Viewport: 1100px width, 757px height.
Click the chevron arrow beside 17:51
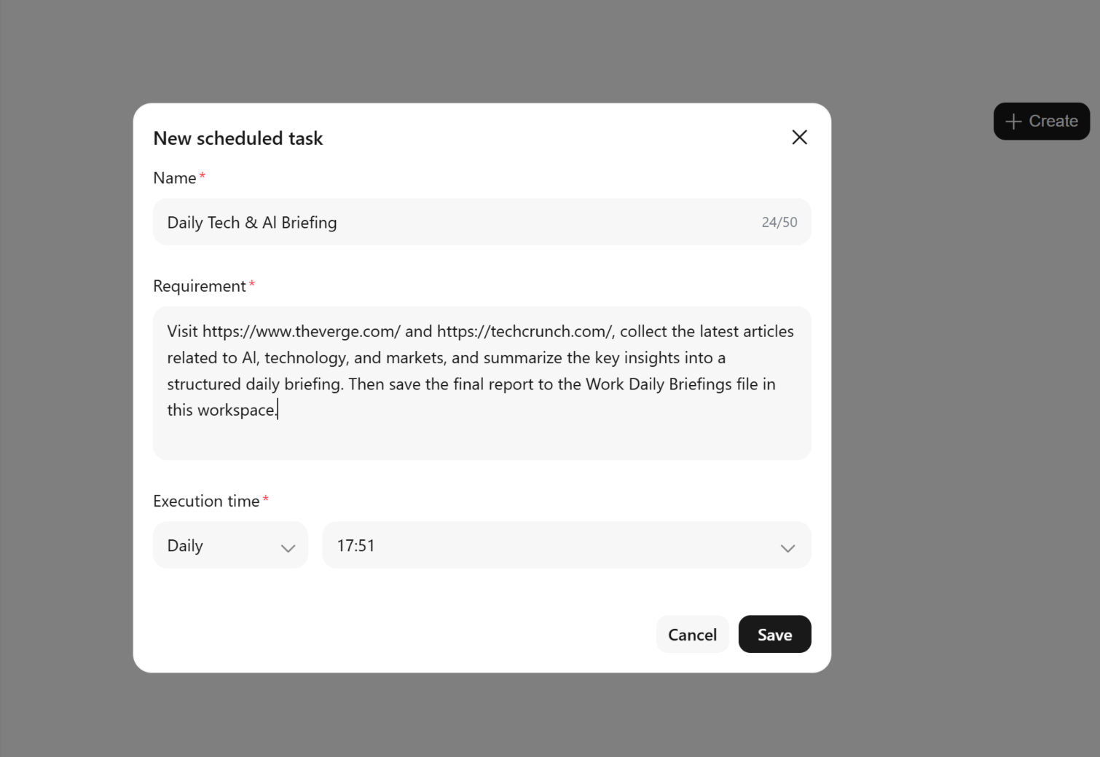coord(787,548)
